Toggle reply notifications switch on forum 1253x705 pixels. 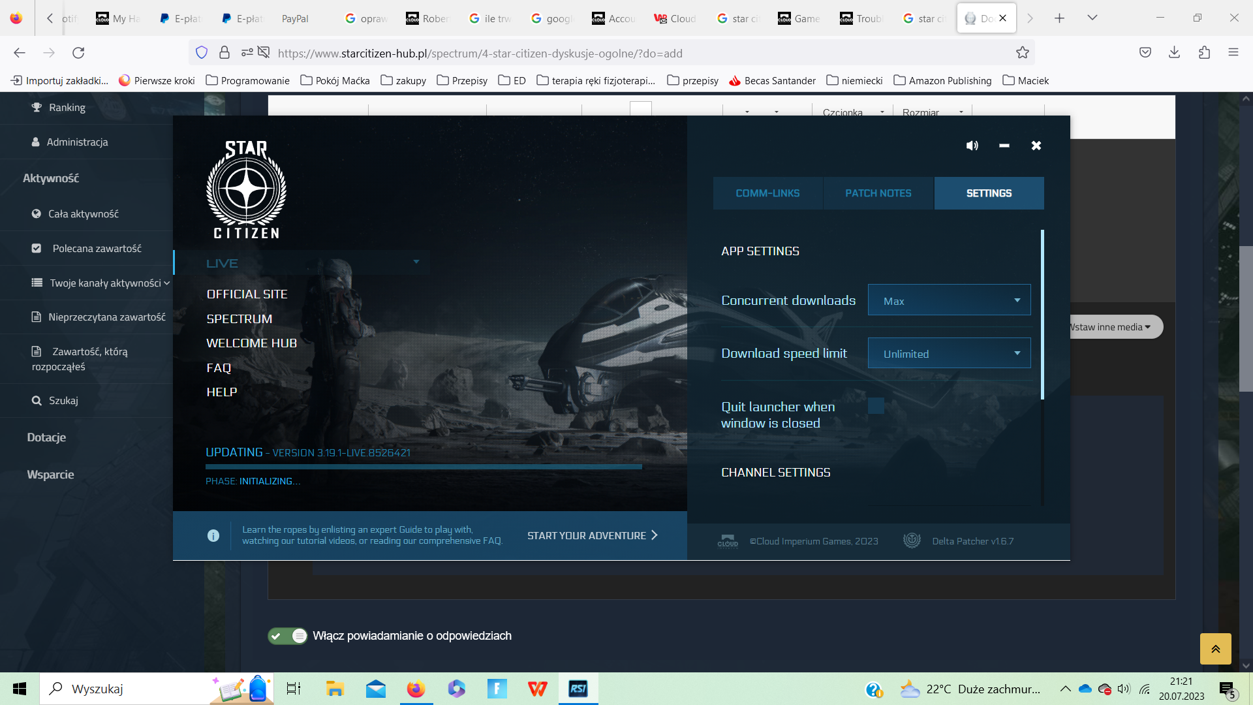point(288,636)
